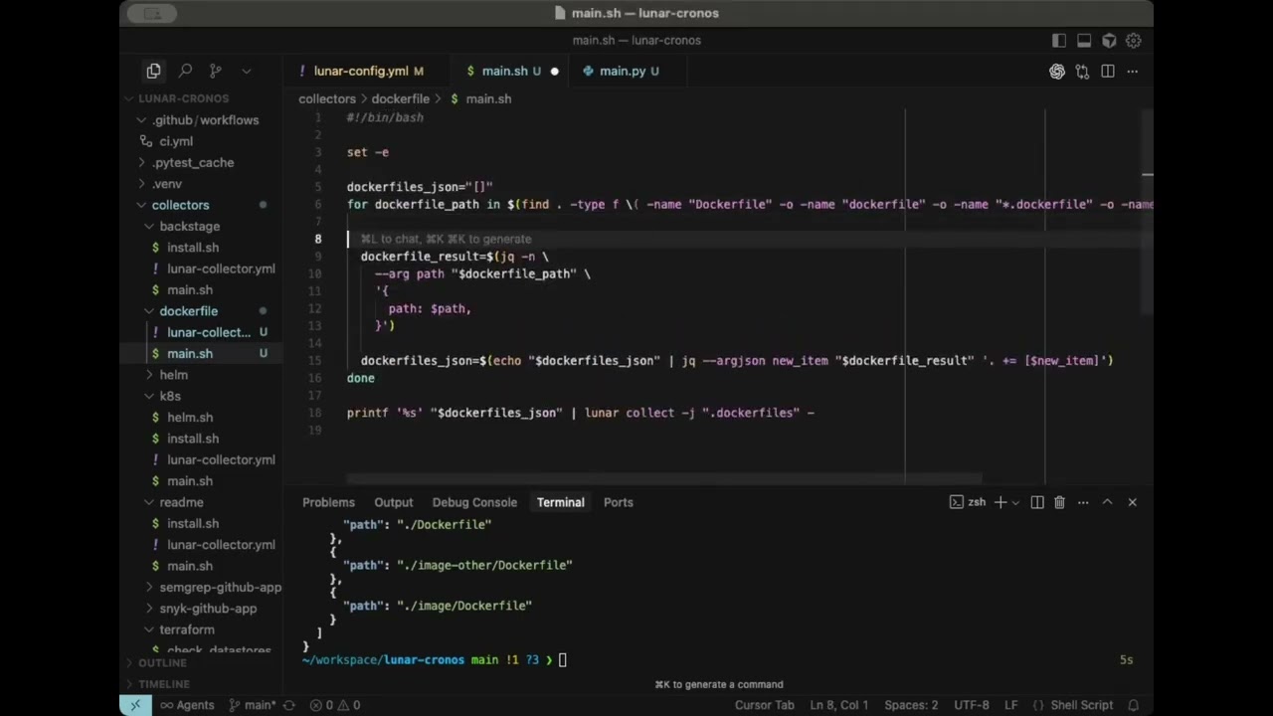Select the zsh terminal shell indicator
Screen dimensions: 1273x716
(968, 502)
